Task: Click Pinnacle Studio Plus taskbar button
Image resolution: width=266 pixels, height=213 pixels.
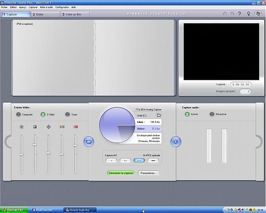Action: [x=80, y=210]
